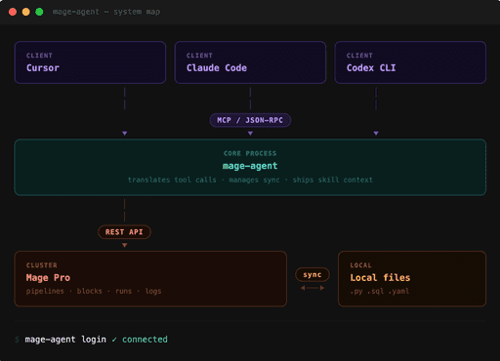The height and width of the screenshot is (361, 500).
Task: Click the sync pill label
Action: pyautogui.click(x=312, y=275)
